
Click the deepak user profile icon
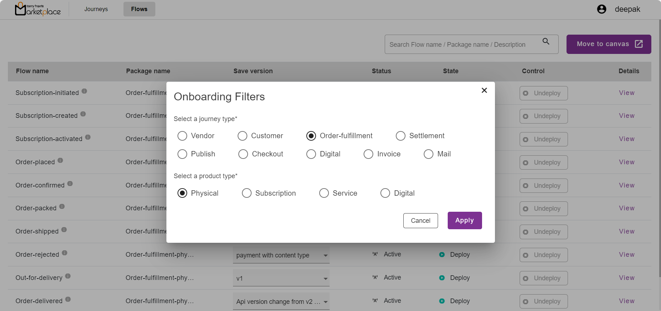tap(602, 9)
